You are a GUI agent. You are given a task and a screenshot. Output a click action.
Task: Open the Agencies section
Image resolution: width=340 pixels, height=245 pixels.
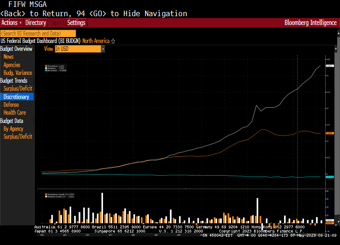(x=12, y=65)
